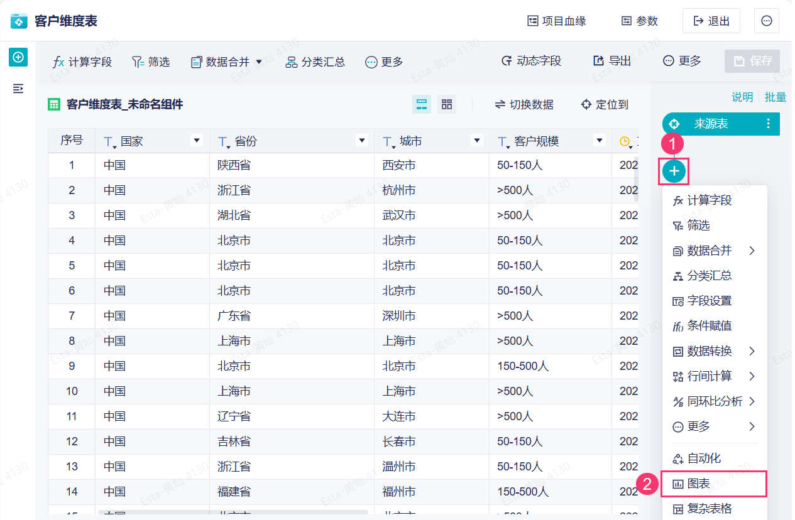Screen dimensions: 795x520
Task: Select cell 深圳市 in row 7
Action: pyautogui.click(x=432, y=316)
